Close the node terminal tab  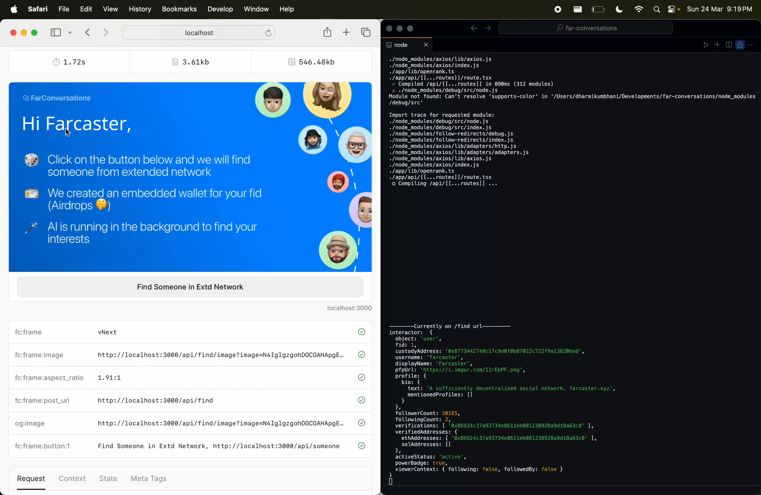click(426, 45)
